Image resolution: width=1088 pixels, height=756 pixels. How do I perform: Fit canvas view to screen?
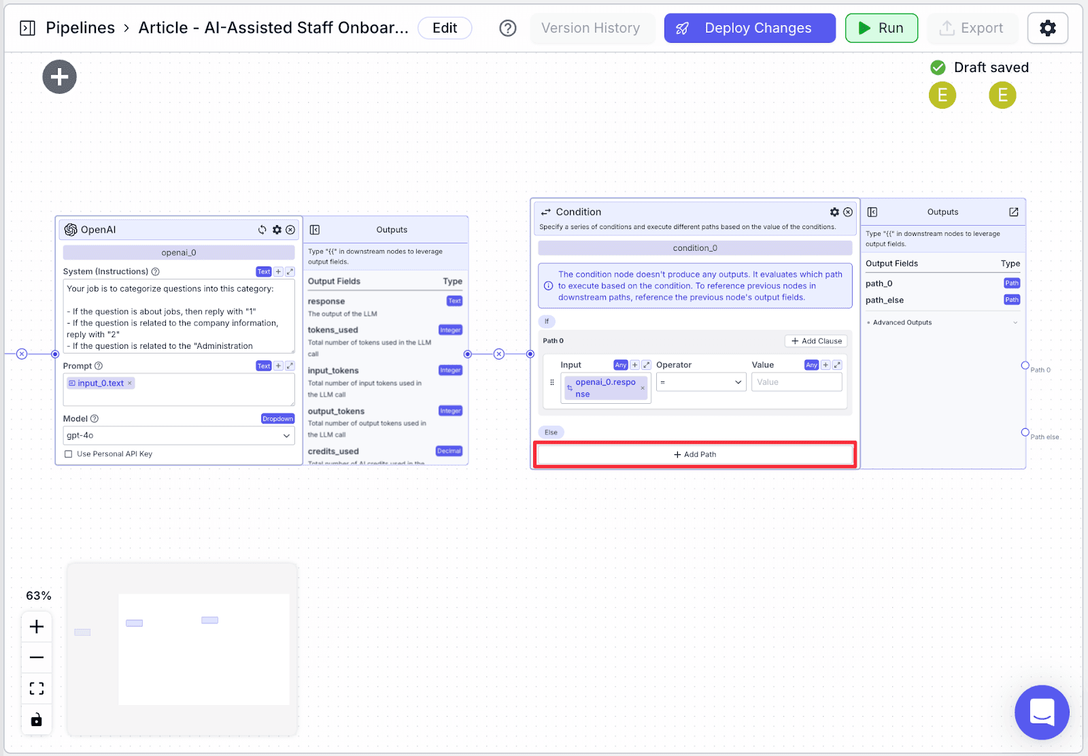click(x=37, y=689)
